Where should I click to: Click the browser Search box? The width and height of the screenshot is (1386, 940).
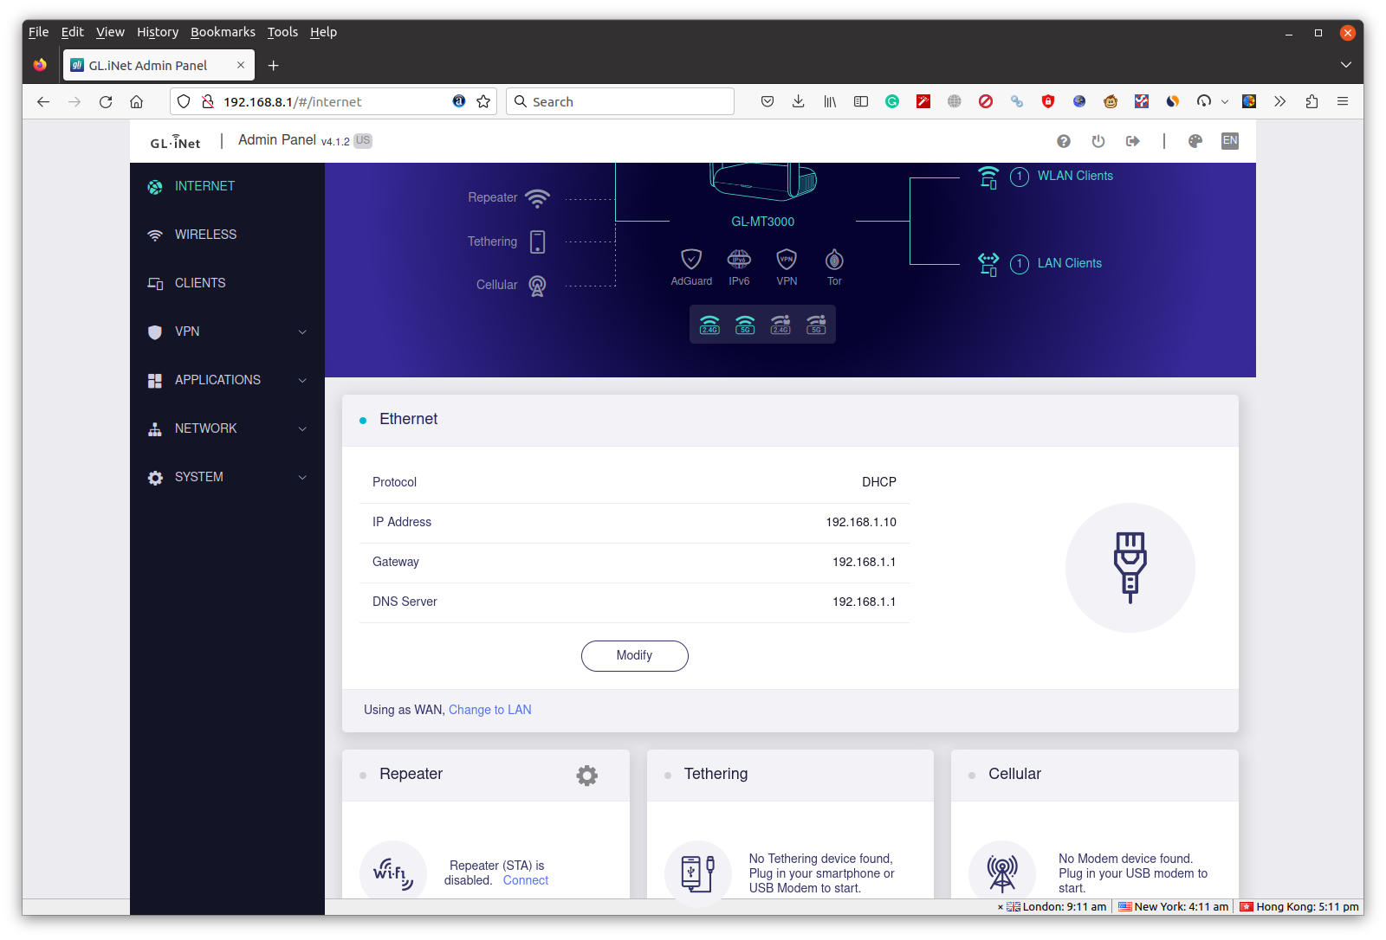click(620, 101)
